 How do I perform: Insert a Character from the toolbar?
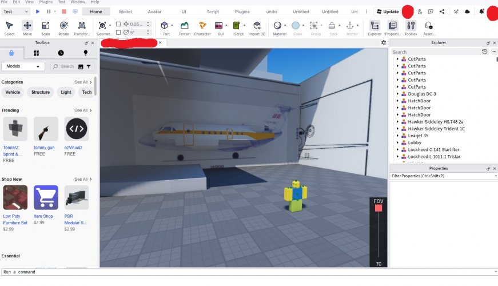pos(202,27)
